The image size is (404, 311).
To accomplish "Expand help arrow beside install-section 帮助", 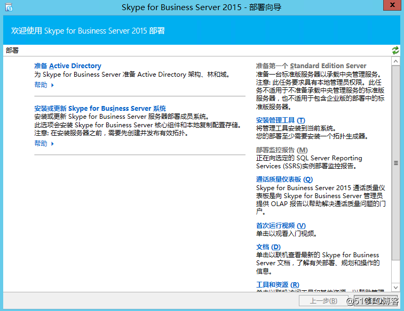I will click(52, 144).
